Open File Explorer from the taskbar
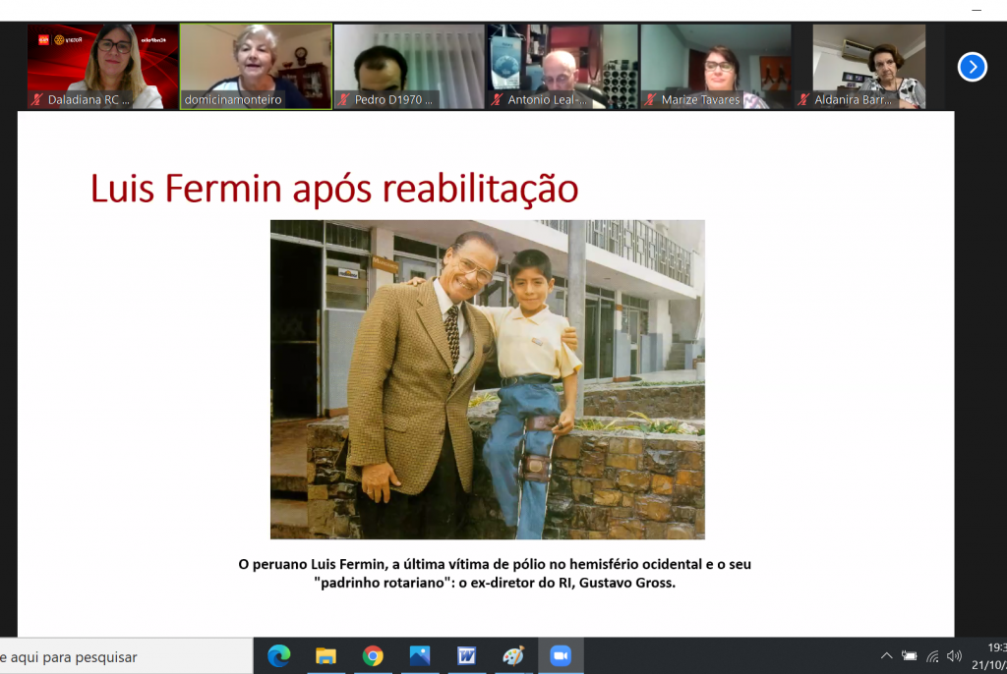 326,656
